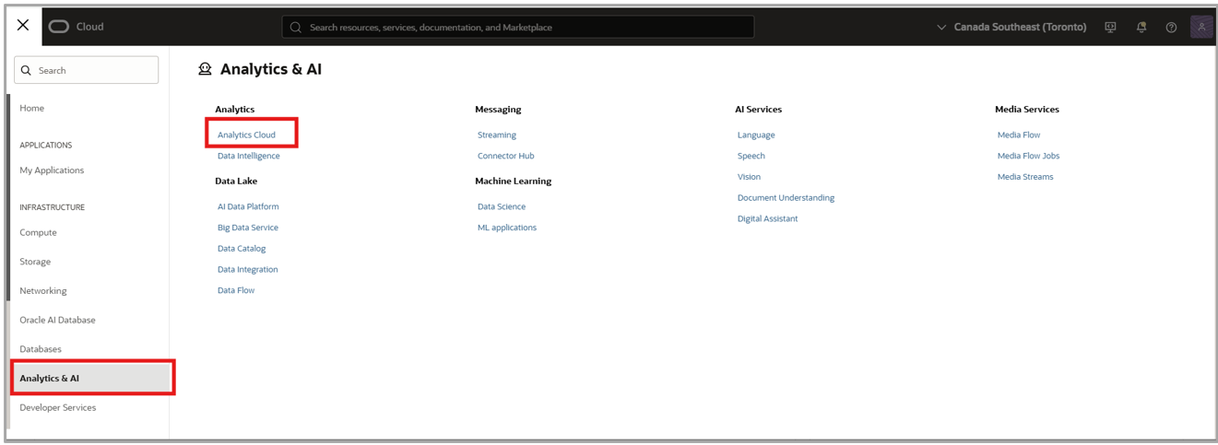
Task: Select Compute in sidebar
Action: [x=39, y=233]
